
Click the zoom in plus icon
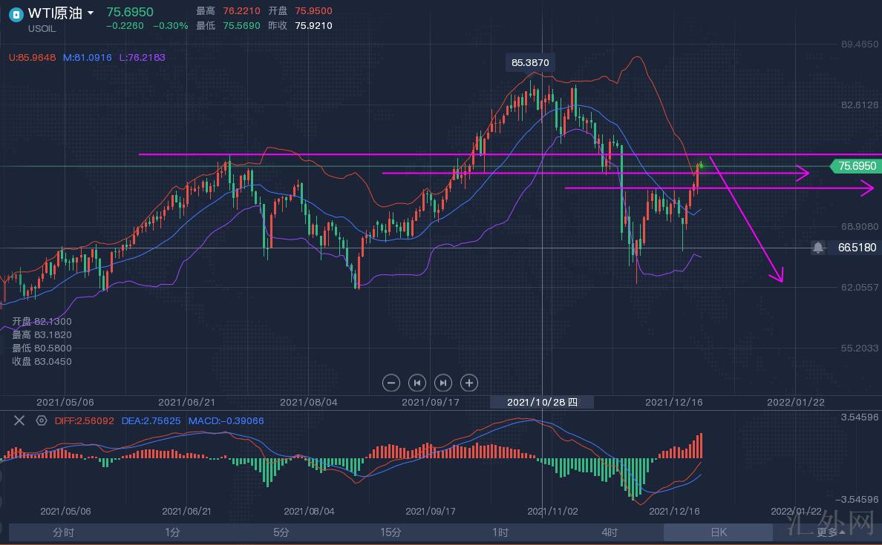coord(468,383)
